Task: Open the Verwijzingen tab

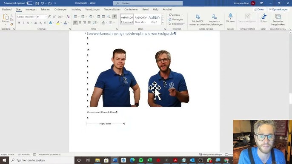Action: coord(92,9)
